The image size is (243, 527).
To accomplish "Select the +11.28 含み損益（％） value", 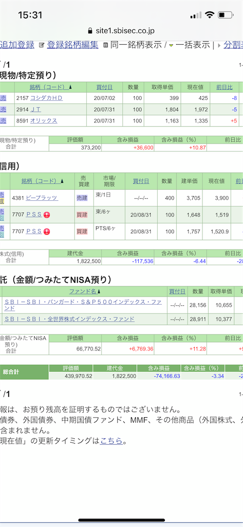I will tap(197, 349).
